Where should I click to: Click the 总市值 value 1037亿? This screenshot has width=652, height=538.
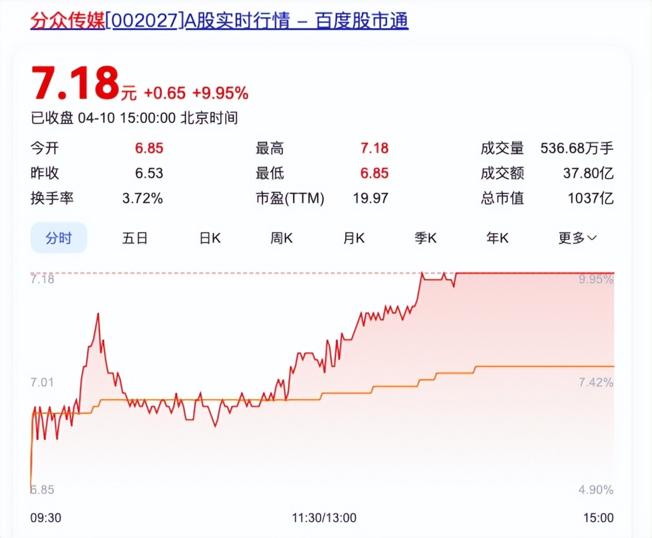point(590,198)
